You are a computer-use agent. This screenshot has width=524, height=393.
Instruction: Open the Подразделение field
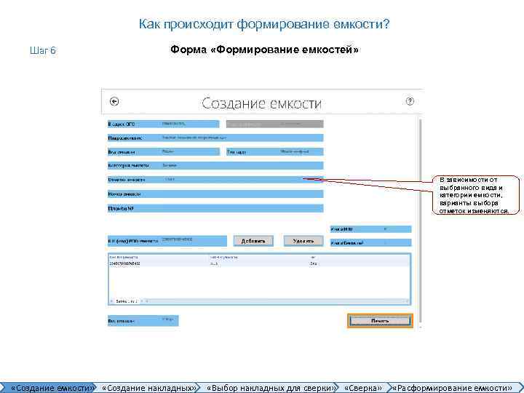pos(215,138)
